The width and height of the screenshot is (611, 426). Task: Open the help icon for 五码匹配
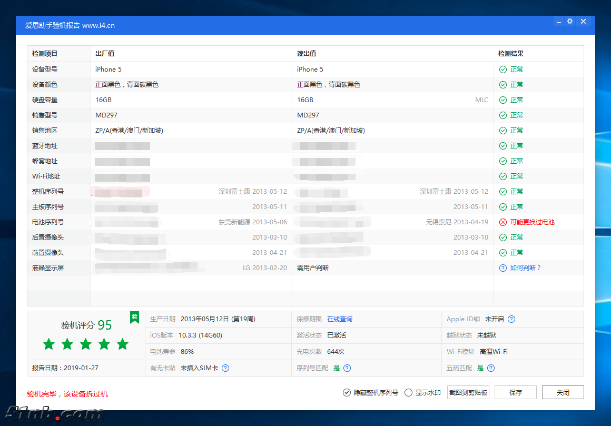coord(490,368)
